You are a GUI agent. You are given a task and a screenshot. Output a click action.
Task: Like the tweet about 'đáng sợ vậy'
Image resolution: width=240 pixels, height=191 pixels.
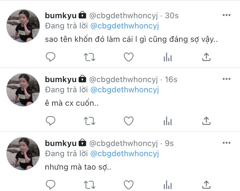click(x=129, y=57)
